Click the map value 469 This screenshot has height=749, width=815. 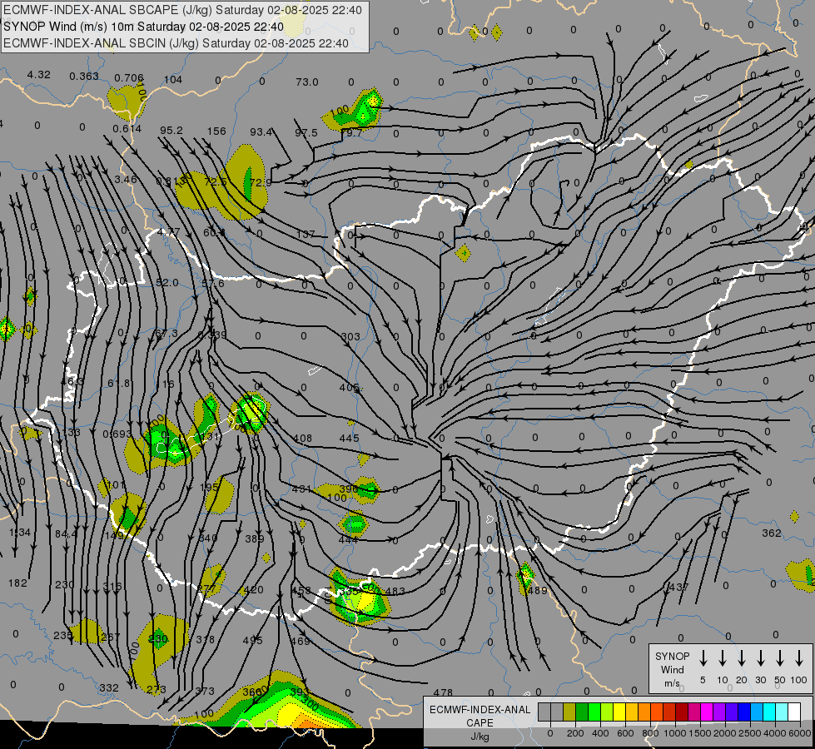click(301, 642)
